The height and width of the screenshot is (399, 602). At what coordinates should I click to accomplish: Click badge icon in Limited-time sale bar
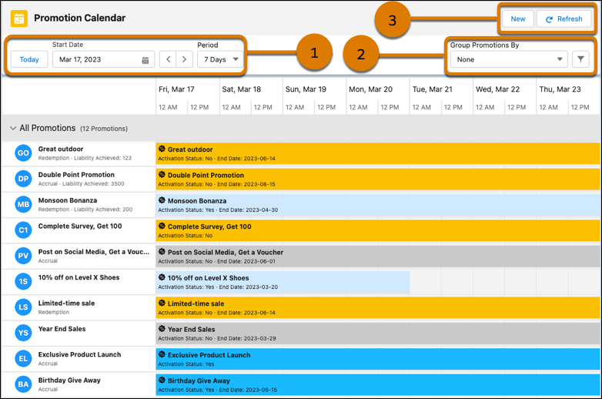[162, 303]
